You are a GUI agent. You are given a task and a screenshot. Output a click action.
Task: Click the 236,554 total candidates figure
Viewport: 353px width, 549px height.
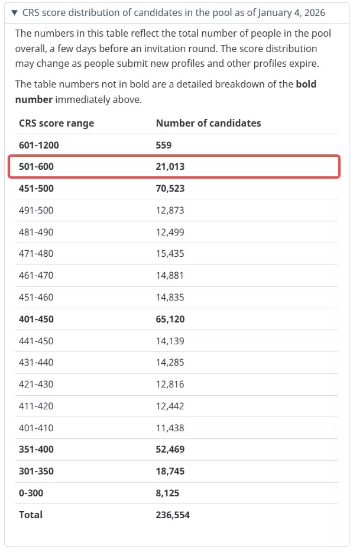(173, 515)
